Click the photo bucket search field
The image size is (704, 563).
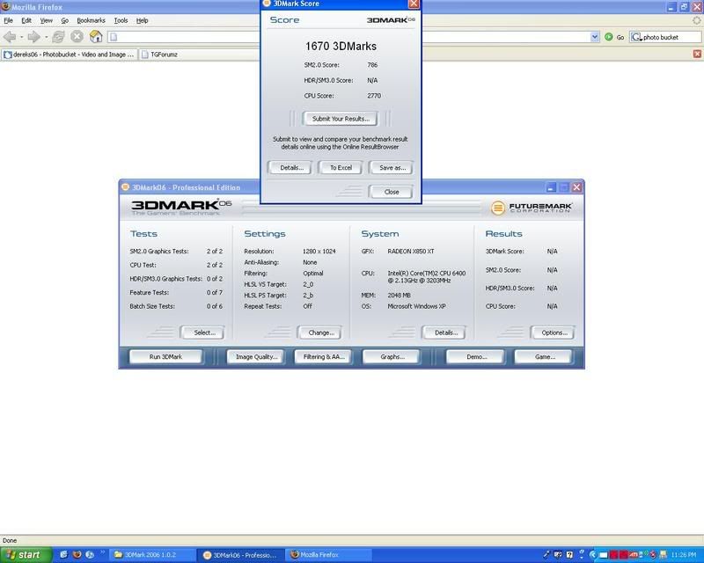point(671,37)
